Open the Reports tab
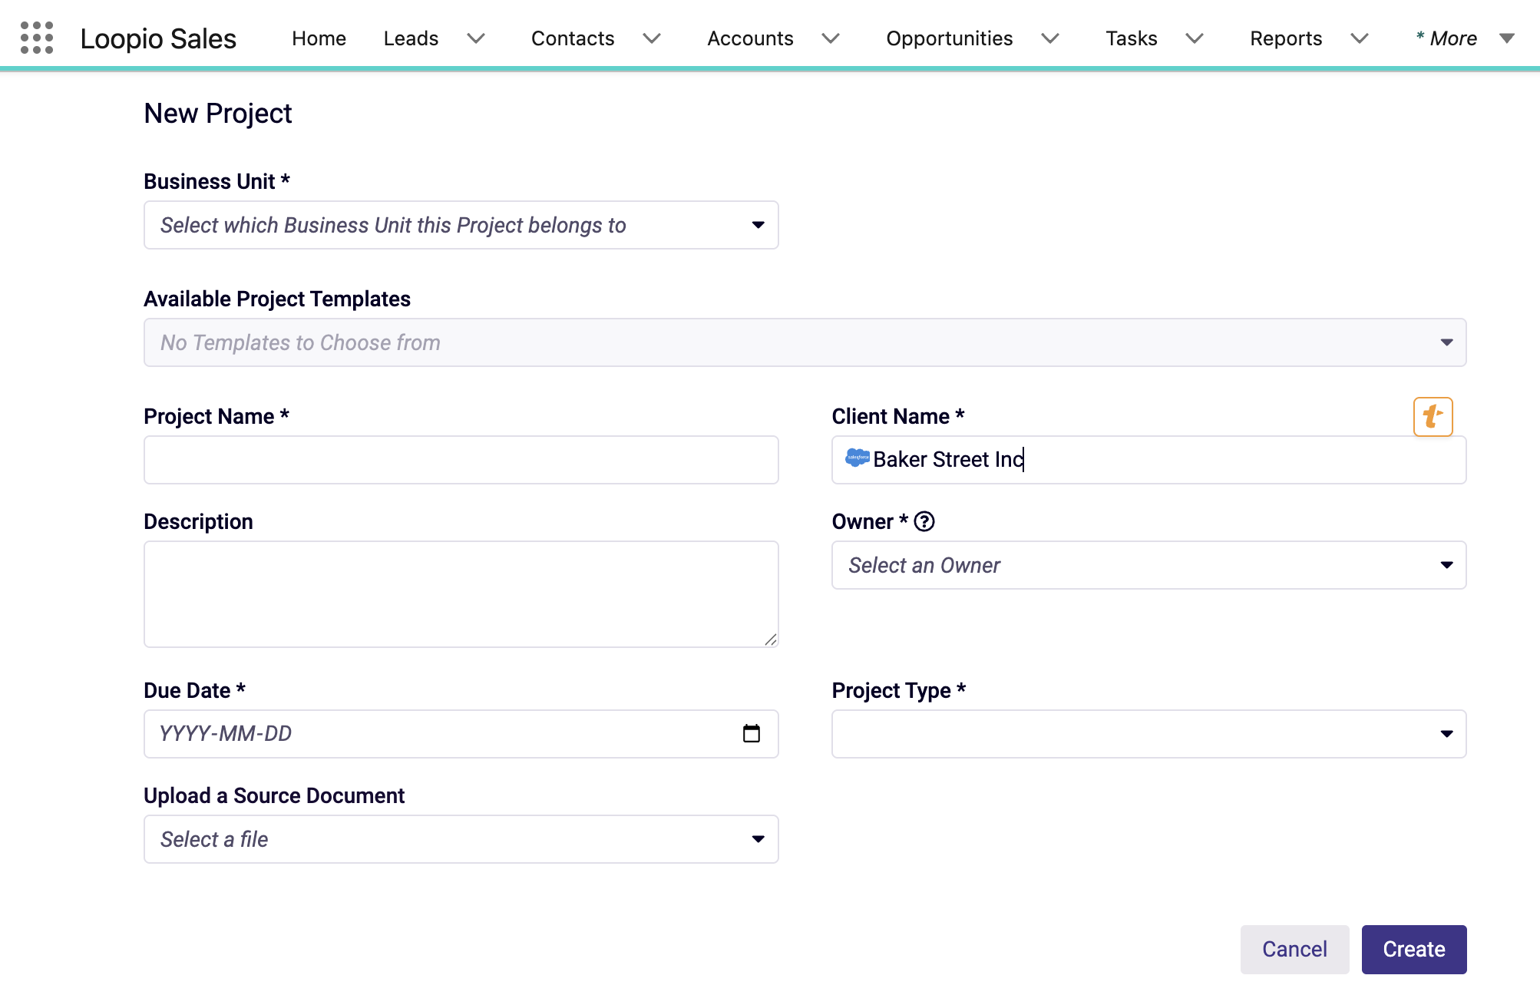 click(1286, 38)
